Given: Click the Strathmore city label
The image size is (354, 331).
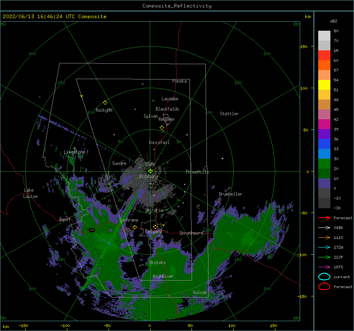Looking at the screenshot, I should [191, 233].
